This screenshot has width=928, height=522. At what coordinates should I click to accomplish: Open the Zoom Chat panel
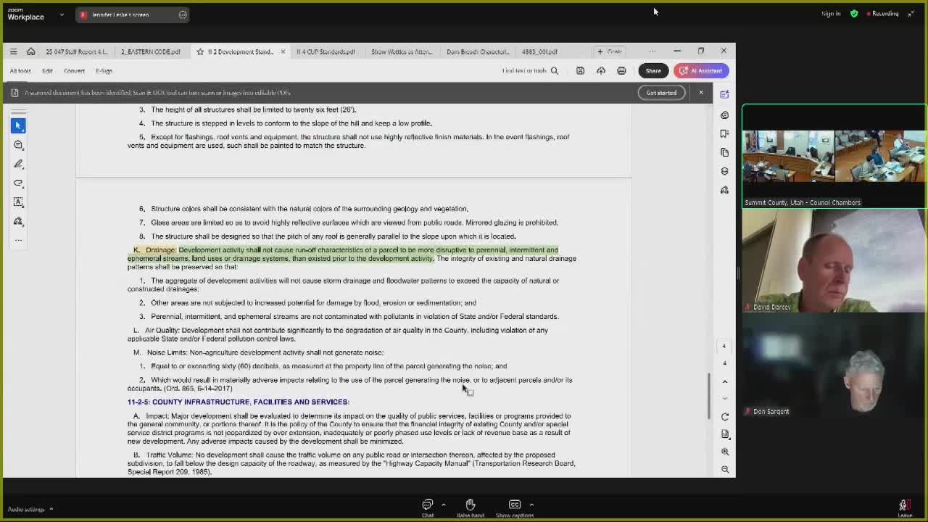[x=428, y=508]
